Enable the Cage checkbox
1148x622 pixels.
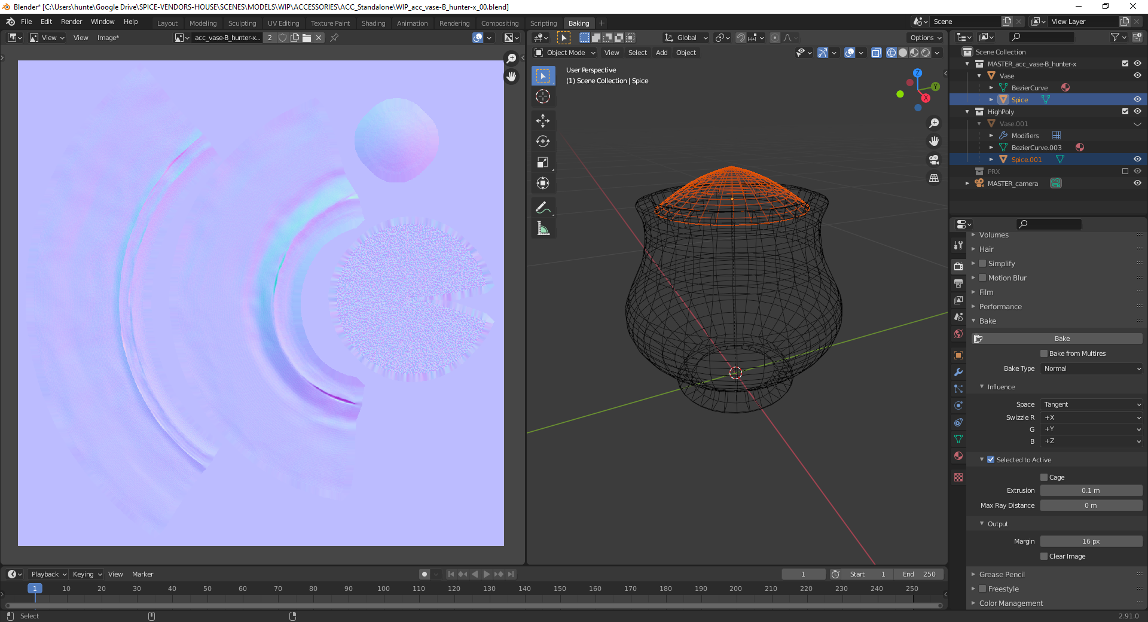(1044, 477)
